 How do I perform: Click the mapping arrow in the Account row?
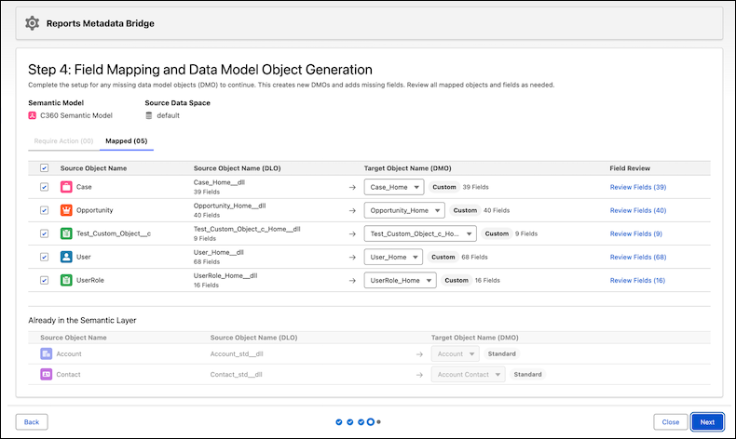[x=419, y=354]
